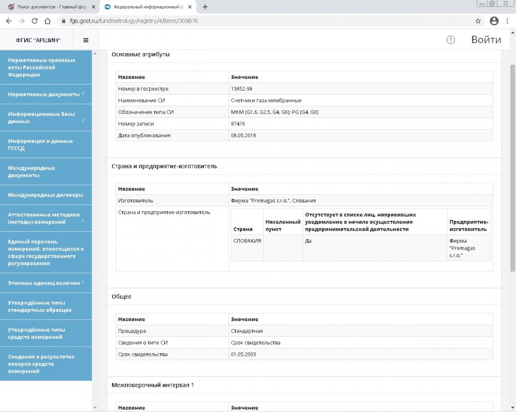Open the Chrome profile avatar icon
516x412 pixels.
(494, 21)
